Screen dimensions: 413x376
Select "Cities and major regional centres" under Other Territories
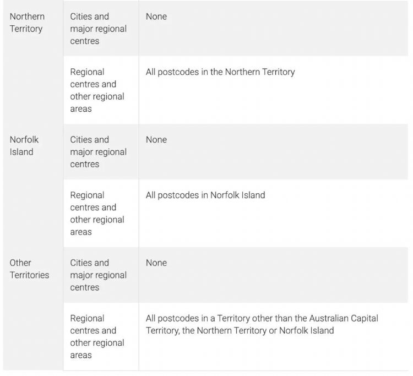[98, 275]
